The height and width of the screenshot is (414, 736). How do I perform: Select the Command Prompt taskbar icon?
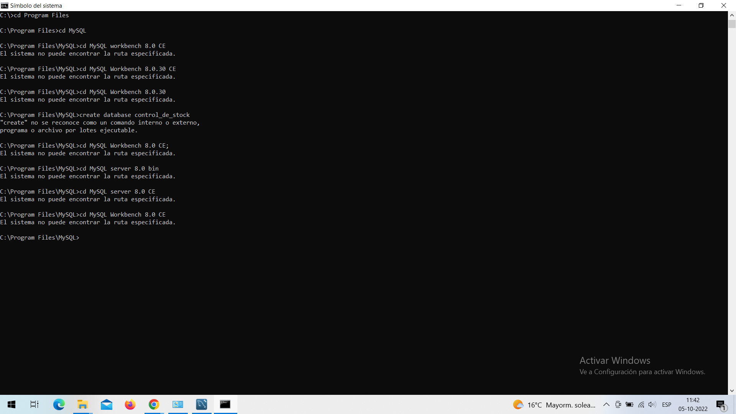(x=225, y=404)
